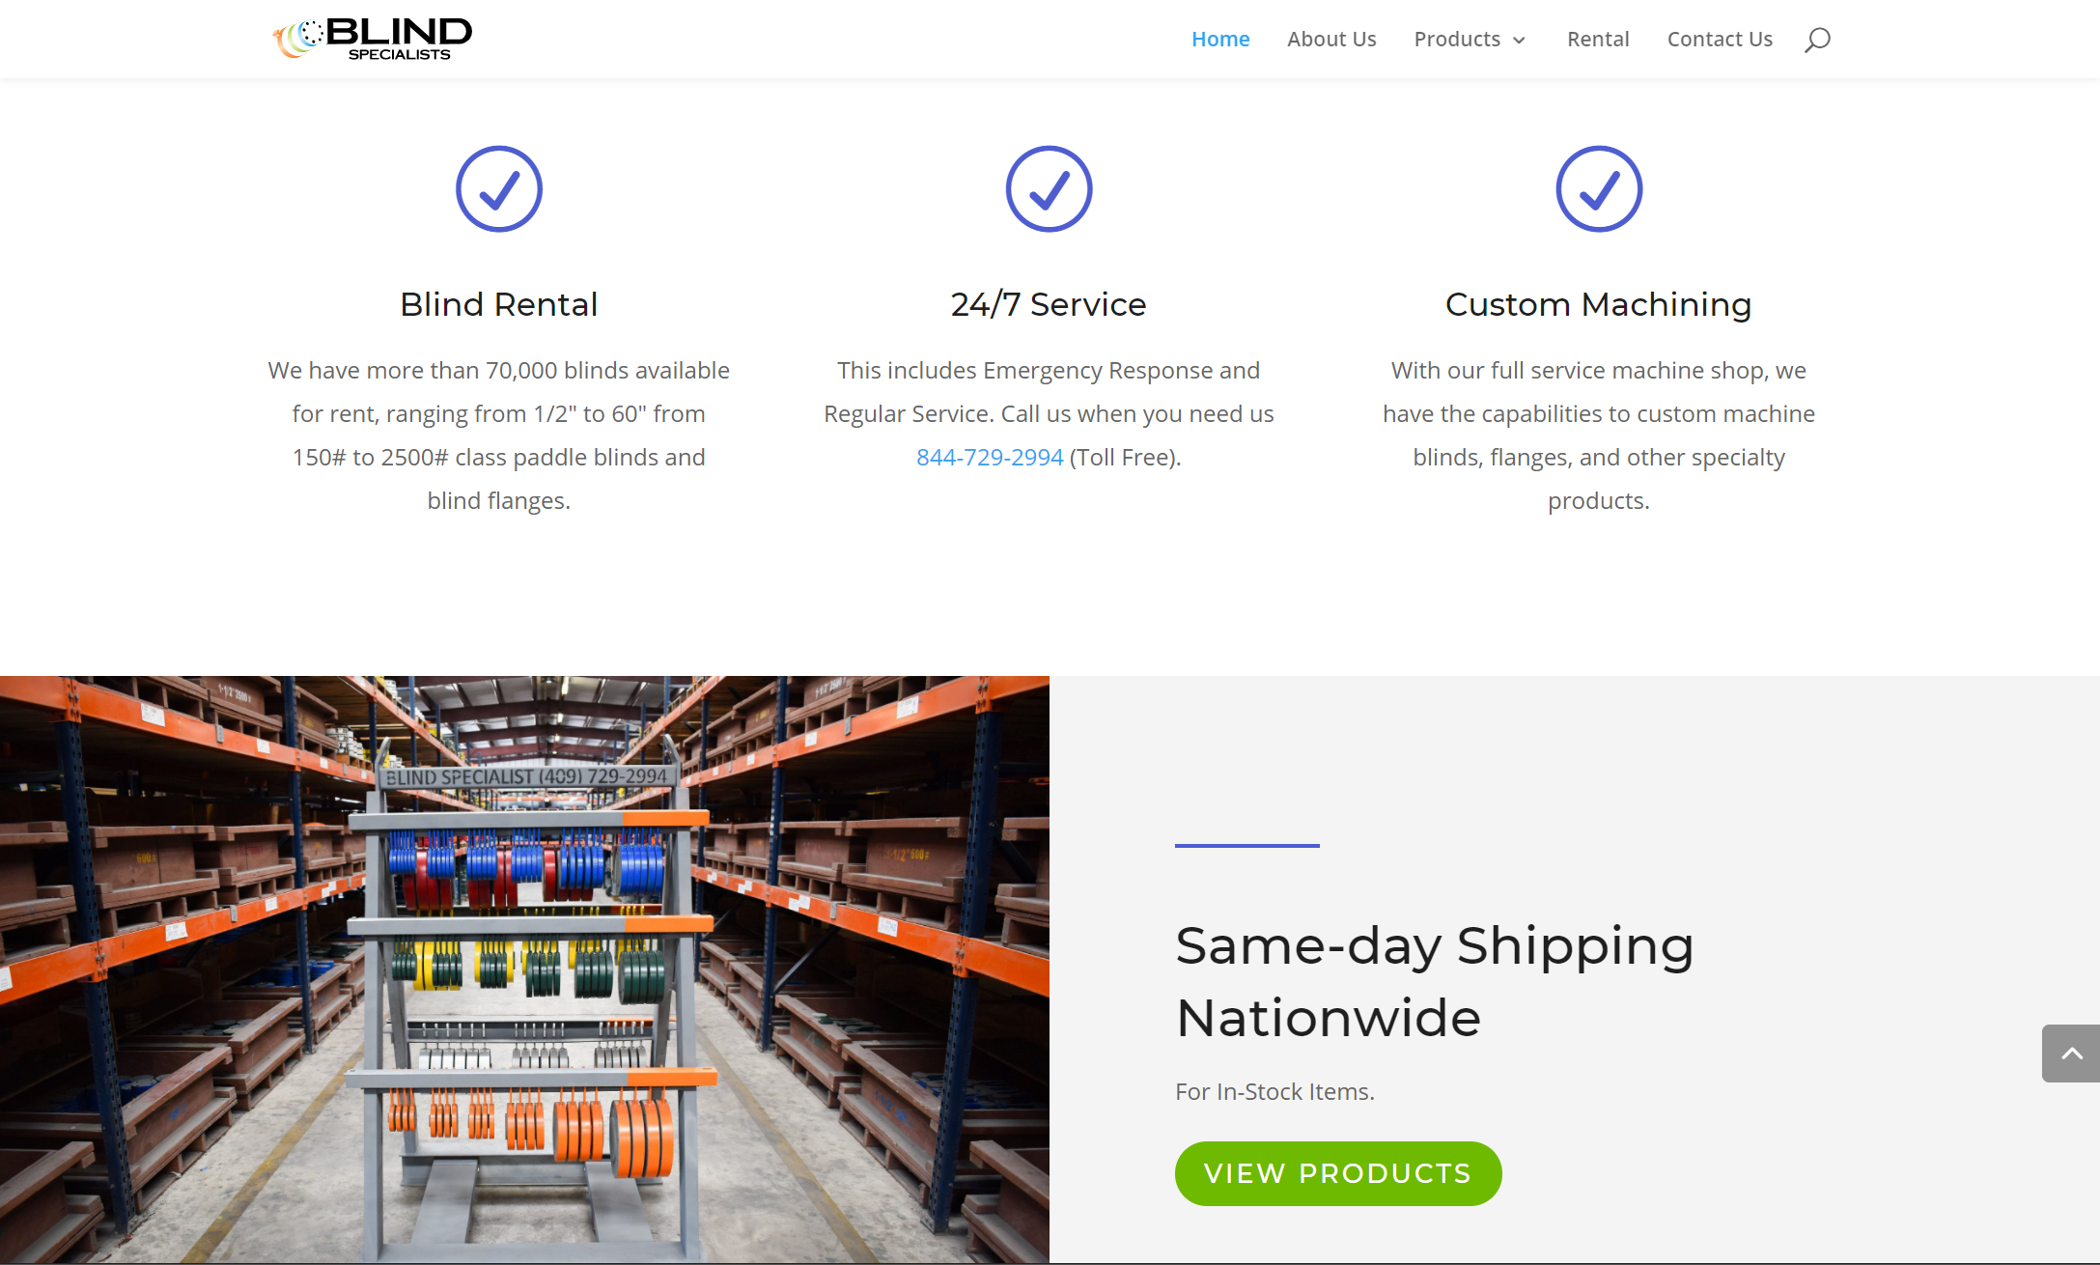Screen dimensions: 2100x1265
Task: Open the Contact Us page
Action: (1720, 40)
